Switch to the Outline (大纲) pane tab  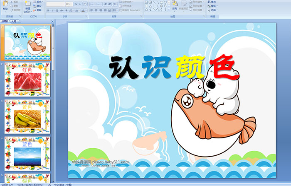[14, 22]
